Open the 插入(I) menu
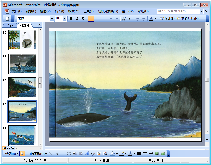Image resolution: width=211 pixels, height=165 pixels. click(x=59, y=11)
